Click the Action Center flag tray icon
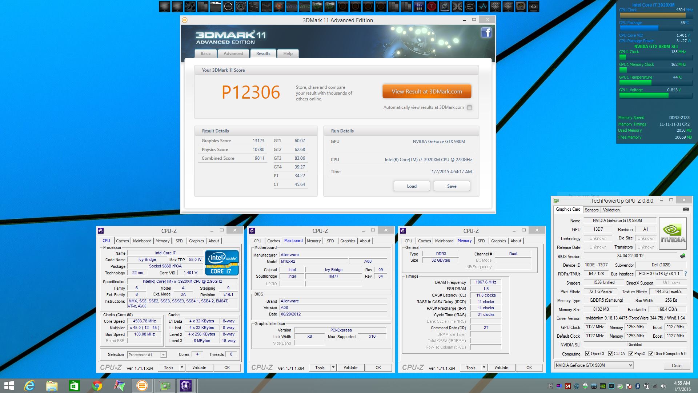The width and height of the screenshot is (698, 393). pos(629,386)
